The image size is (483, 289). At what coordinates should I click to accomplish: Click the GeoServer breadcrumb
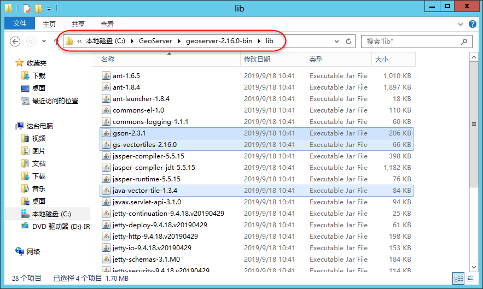point(155,41)
